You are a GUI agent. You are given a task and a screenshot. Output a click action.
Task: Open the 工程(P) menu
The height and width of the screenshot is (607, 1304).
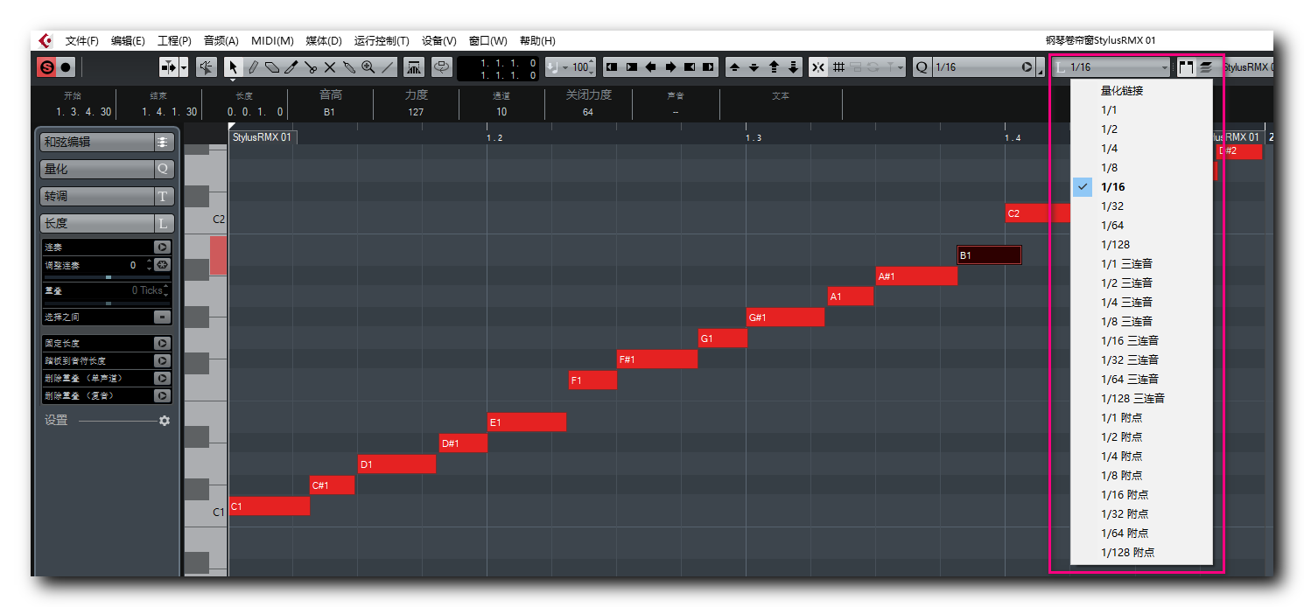click(x=174, y=41)
